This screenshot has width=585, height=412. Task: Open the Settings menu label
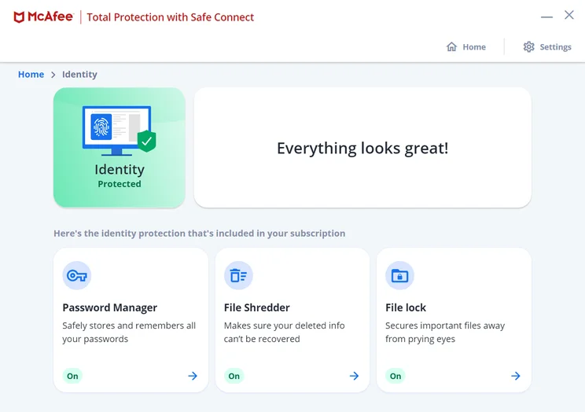click(x=556, y=47)
